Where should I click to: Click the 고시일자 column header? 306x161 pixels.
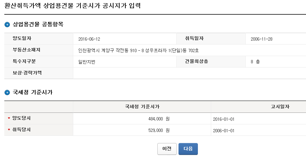tap(280, 107)
